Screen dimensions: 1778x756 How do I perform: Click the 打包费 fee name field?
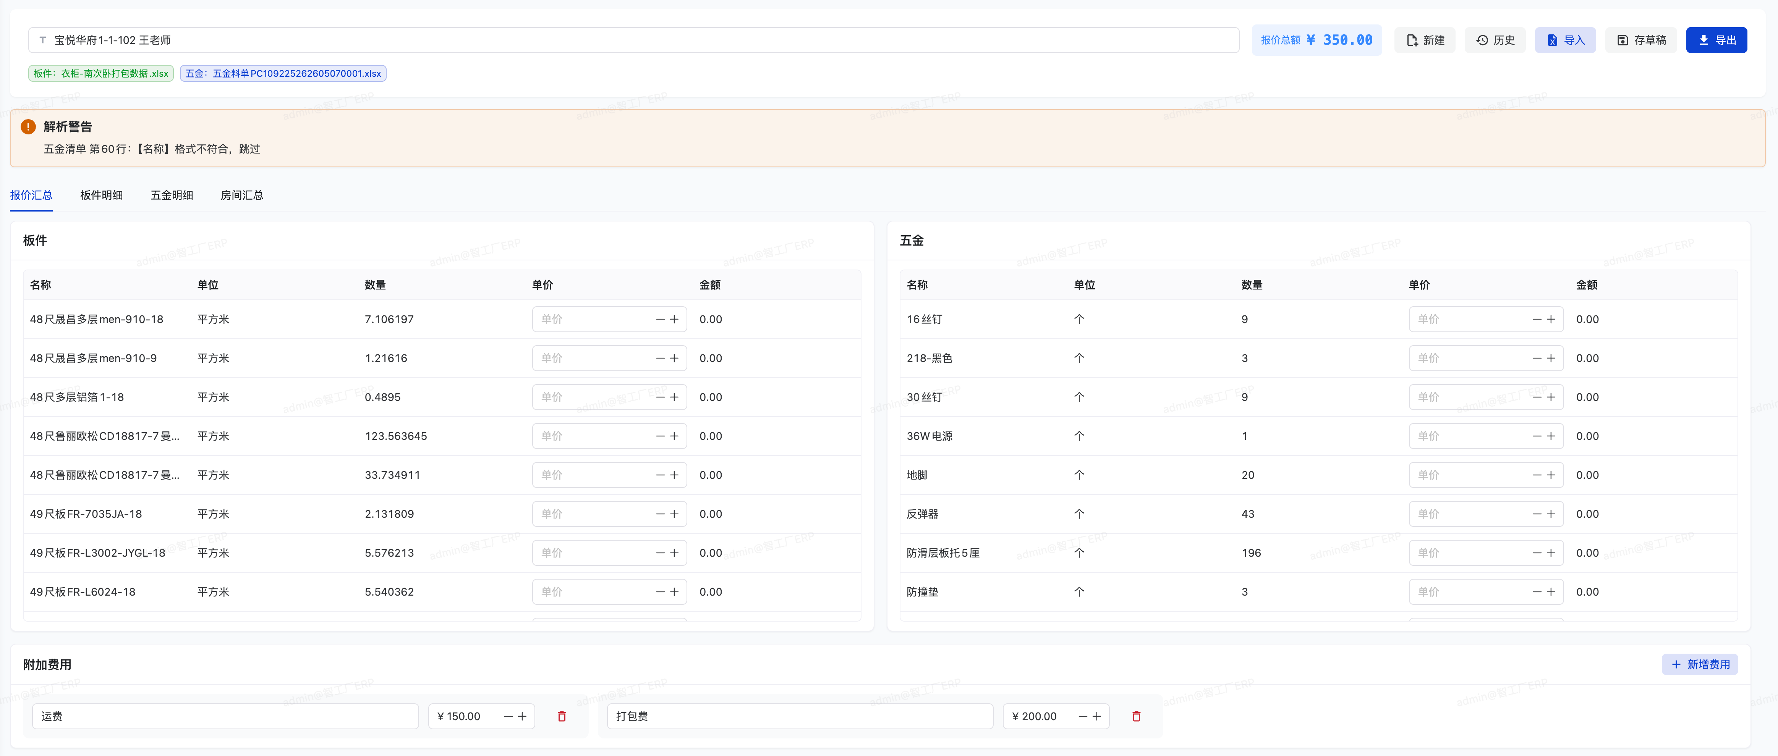tap(800, 716)
